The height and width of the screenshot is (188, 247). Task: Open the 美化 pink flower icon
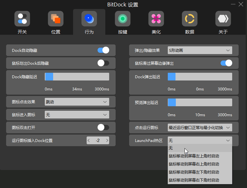tap(156, 19)
